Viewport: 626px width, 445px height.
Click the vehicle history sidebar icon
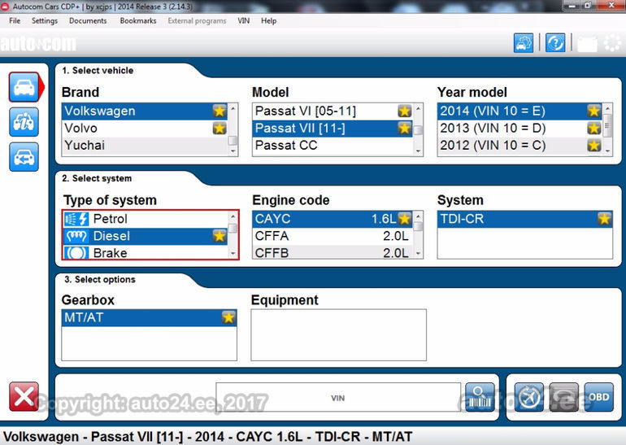point(24,156)
